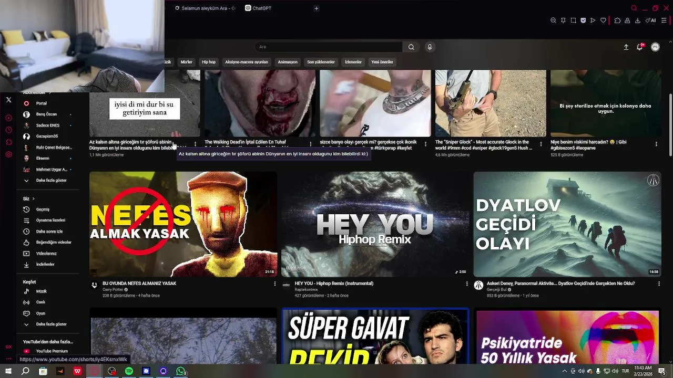Screen dimensions: 673x378
Task: Open Windows taskbar search
Action: pyautogui.click(x=25, y=371)
